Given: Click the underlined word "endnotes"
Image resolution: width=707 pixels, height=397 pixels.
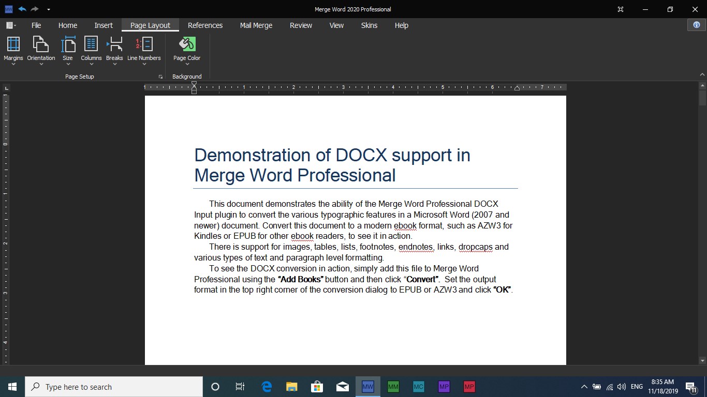Looking at the screenshot, I should point(416,247).
